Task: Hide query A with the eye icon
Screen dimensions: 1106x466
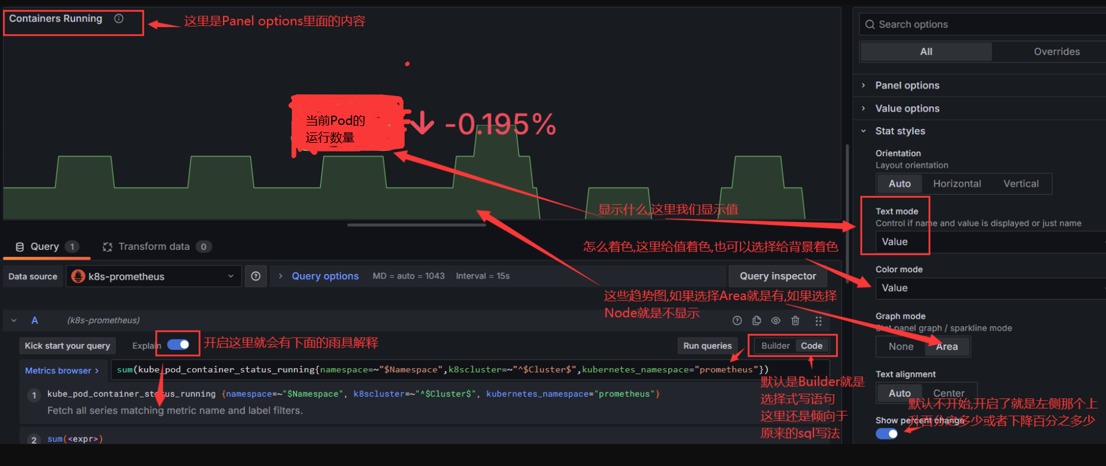Action: 775,320
